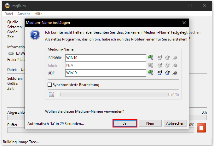Click the Puffer label
The width and height of the screenshot is (214, 146).
click(12, 125)
